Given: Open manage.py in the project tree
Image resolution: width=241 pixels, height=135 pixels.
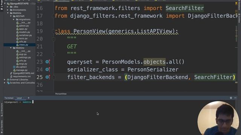Looking at the screenshot, I should [x=21, y=70].
